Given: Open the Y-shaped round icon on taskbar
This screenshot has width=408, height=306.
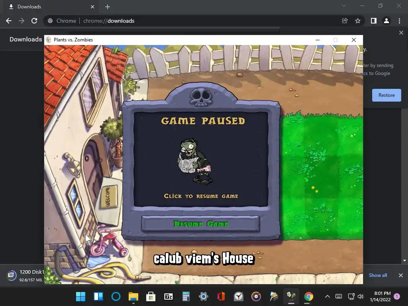Looking at the screenshot, I should tap(239, 296).
